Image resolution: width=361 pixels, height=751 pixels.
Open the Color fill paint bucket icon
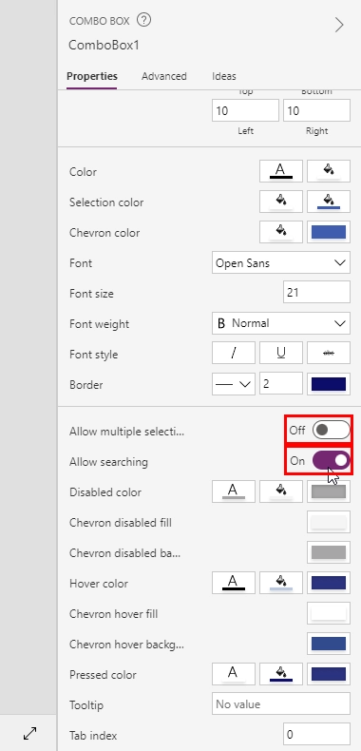(329, 171)
